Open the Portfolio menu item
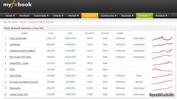177x99 pixels. click(x=24, y=16)
